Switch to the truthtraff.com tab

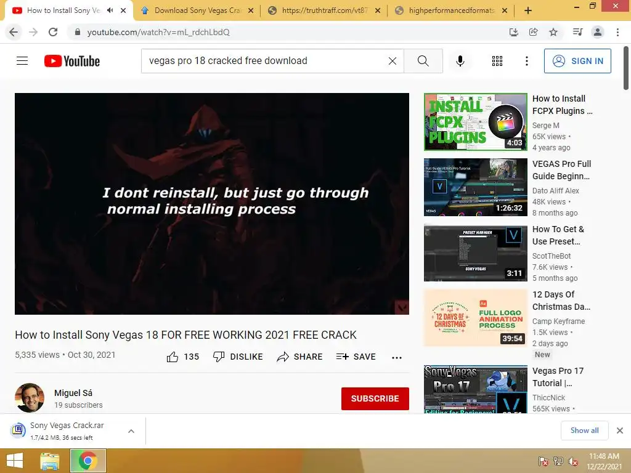[x=324, y=10]
